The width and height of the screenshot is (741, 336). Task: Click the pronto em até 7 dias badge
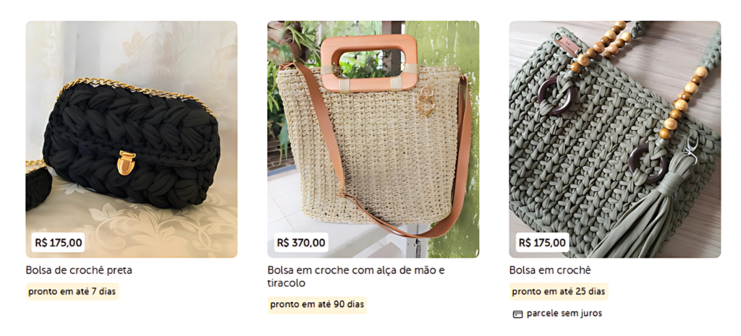[x=72, y=291]
